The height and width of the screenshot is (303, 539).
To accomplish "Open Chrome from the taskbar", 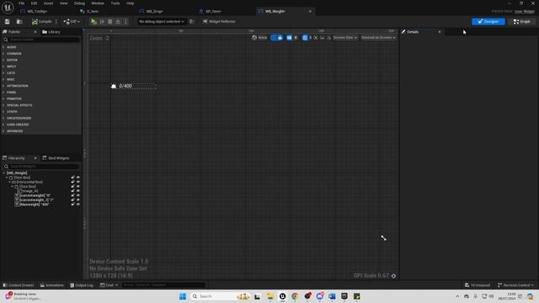I will click(x=295, y=296).
